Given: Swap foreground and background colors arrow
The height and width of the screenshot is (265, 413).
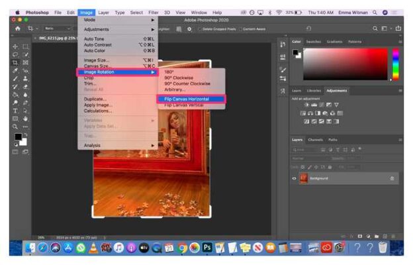Looking at the screenshot, I should [25, 134].
